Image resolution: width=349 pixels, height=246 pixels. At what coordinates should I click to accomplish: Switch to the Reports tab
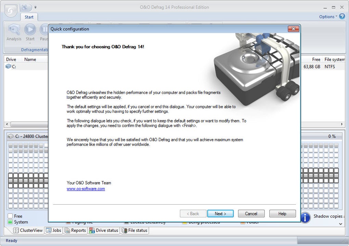click(x=75, y=230)
